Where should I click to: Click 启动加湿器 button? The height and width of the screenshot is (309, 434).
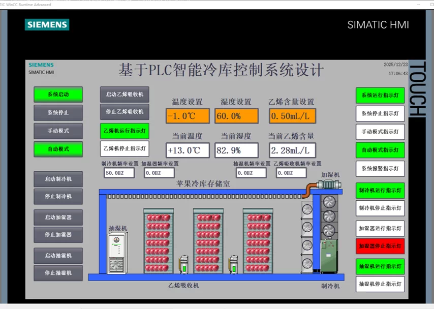[58, 218]
